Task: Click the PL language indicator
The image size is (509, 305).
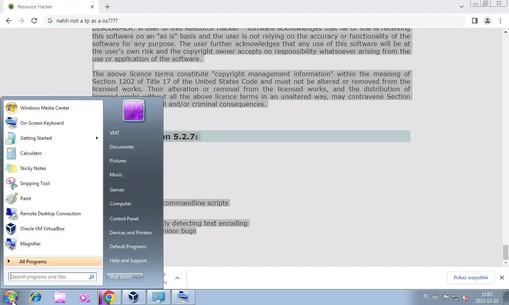Action: [426, 296]
